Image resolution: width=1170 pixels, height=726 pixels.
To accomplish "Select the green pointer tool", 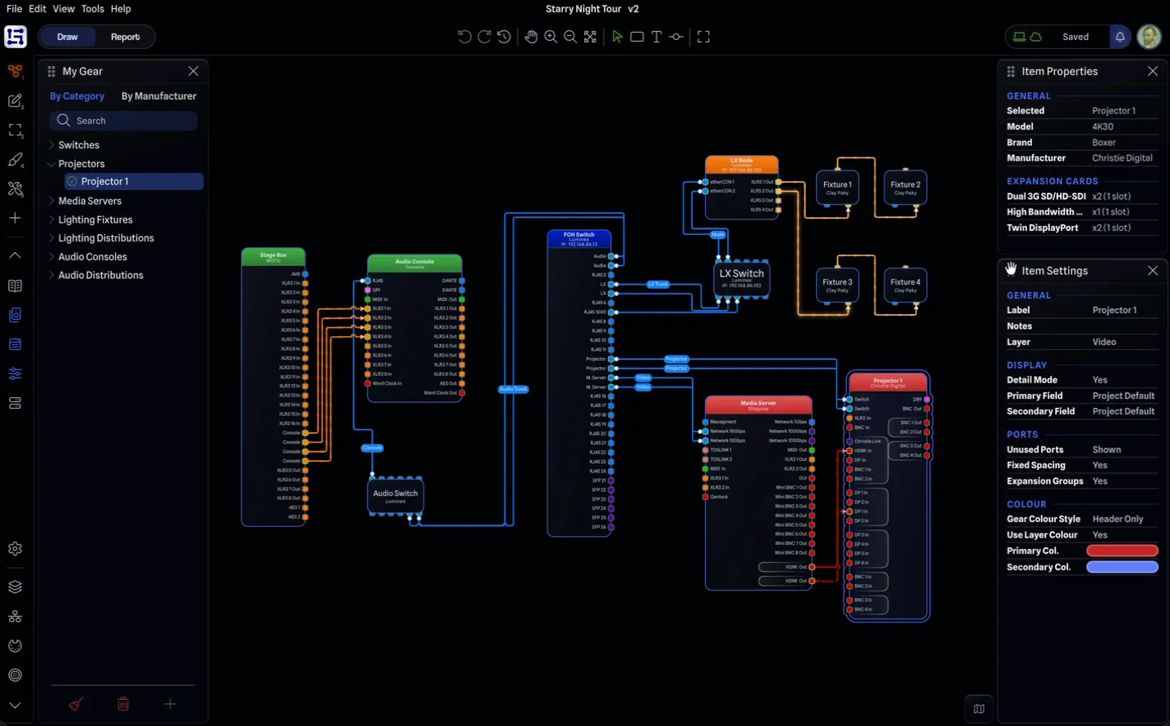I will point(618,37).
